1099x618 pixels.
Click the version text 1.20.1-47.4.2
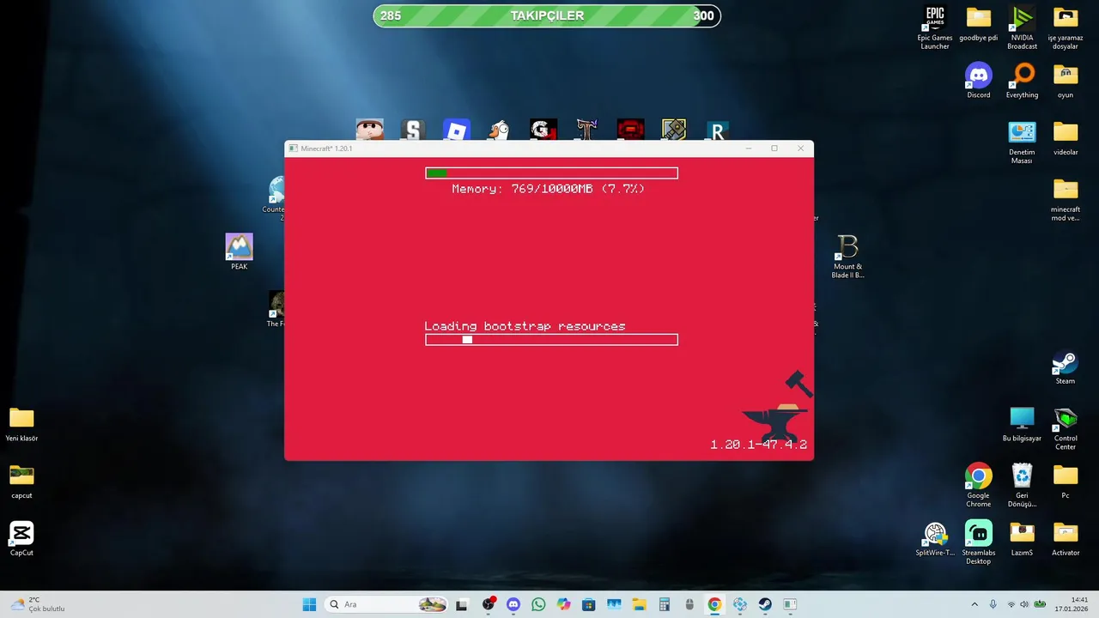click(758, 445)
